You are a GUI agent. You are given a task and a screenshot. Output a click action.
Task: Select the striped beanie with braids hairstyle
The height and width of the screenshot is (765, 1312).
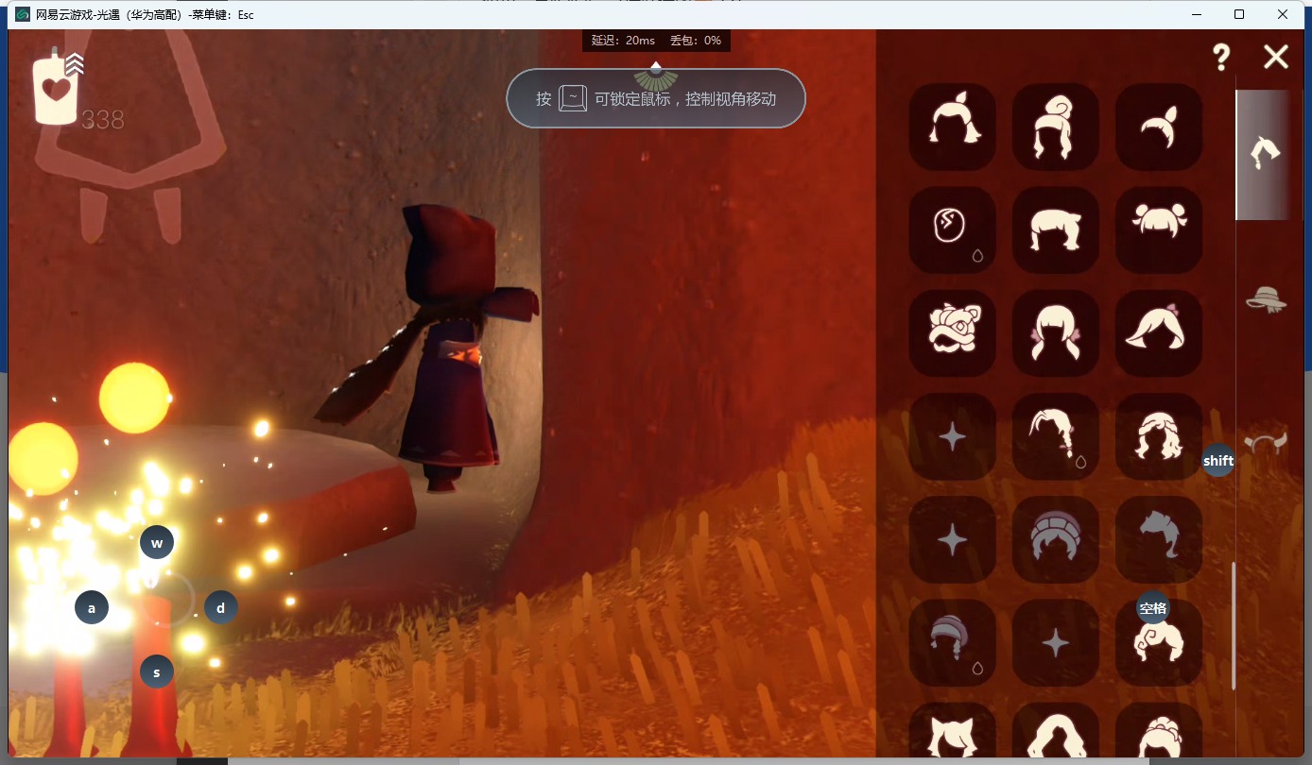[952, 642]
